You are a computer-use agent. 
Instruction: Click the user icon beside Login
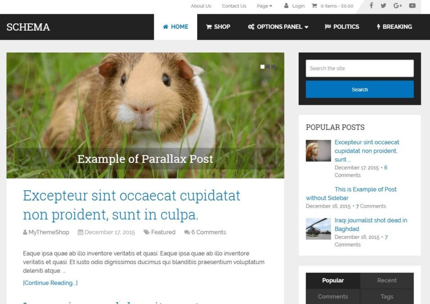click(x=286, y=5)
